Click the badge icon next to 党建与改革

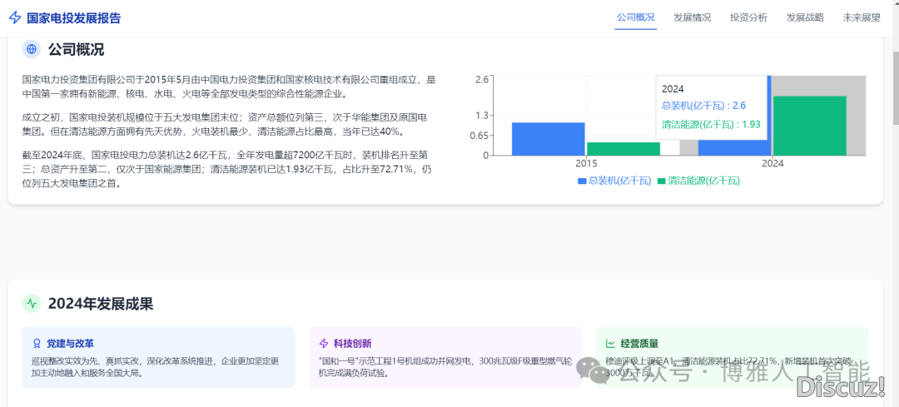(37, 344)
